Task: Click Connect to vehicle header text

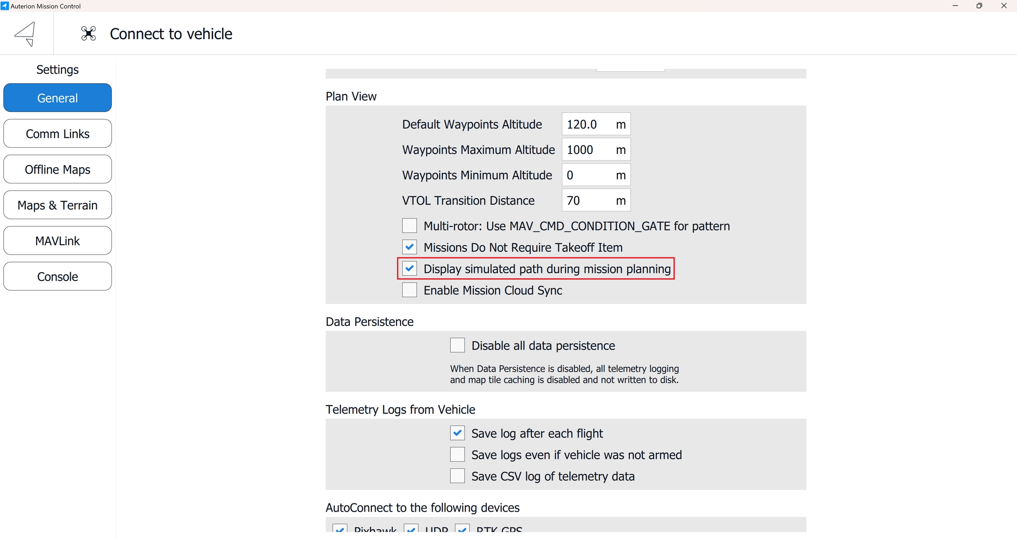Action: click(x=171, y=34)
